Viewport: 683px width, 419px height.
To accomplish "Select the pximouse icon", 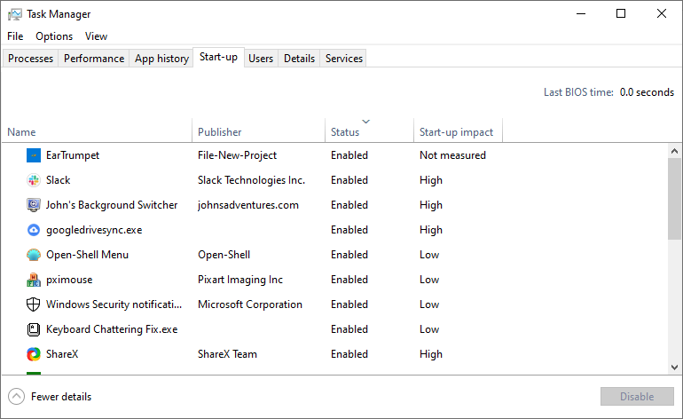I will [x=34, y=280].
